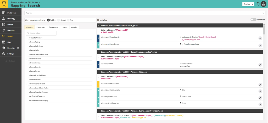Edit schema:addressCountry mapping with pencil
Screen dimensions: 268x123
point(260,38)
